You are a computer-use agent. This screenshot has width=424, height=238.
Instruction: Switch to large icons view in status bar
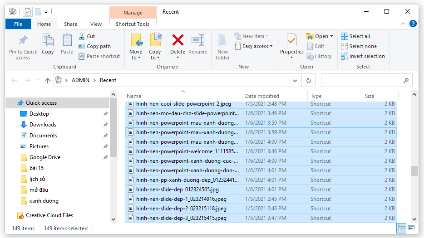411,228
